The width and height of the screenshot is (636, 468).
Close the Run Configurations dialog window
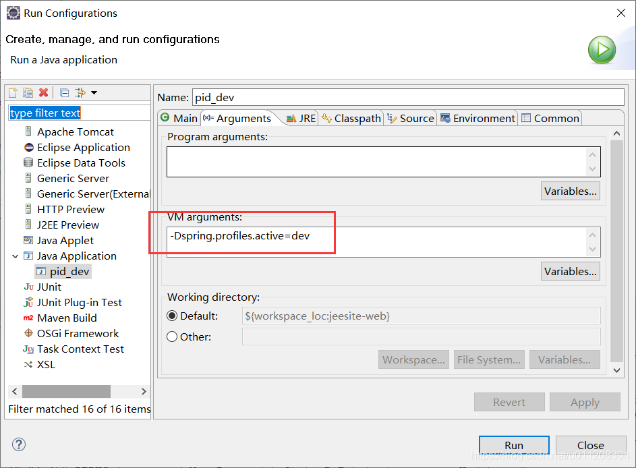(x=621, y=13)
